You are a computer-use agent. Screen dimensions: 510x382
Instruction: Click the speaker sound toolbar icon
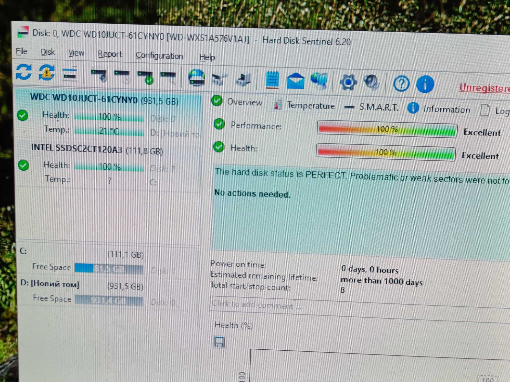[372, 82]
